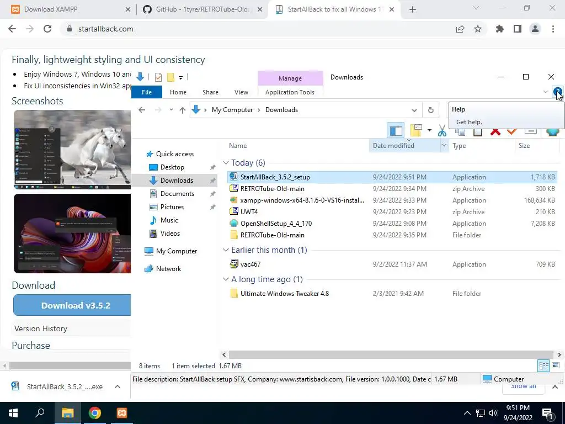Open the address bar history dropdown
Image resolution: width=565 pixels, height=424 pixels.
coord(414,110)
